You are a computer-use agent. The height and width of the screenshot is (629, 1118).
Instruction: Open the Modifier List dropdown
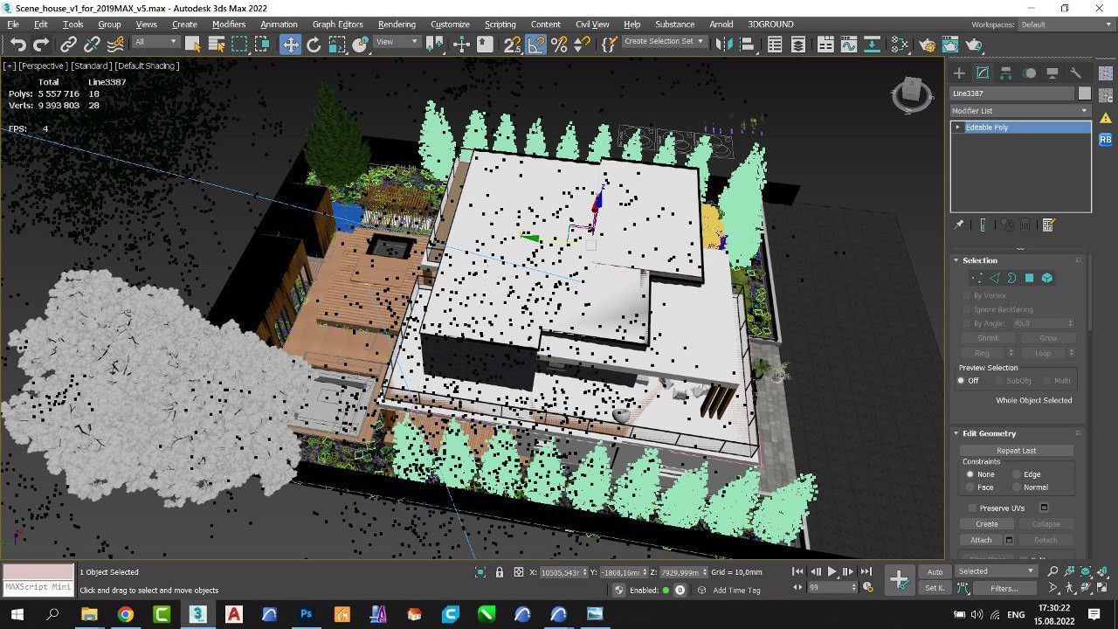[1020, 111]
